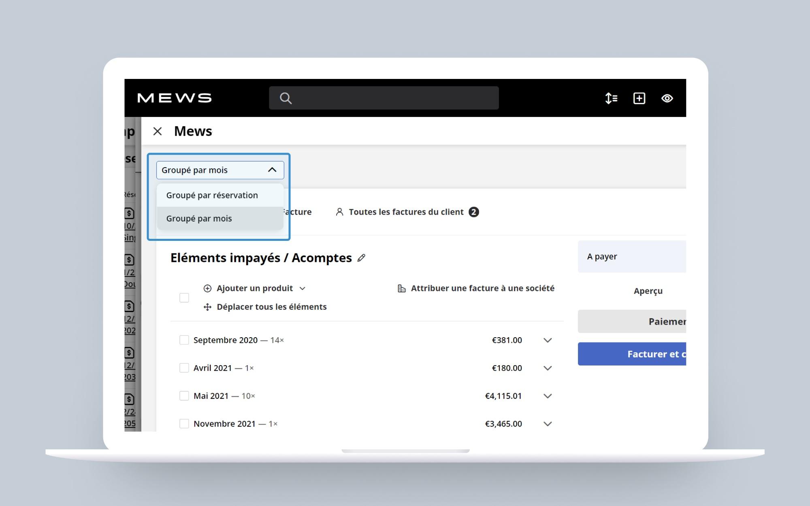Toggle the select-all items checkbox
The width and height of the screenshot is (810, 506).
tap(184, 298)
